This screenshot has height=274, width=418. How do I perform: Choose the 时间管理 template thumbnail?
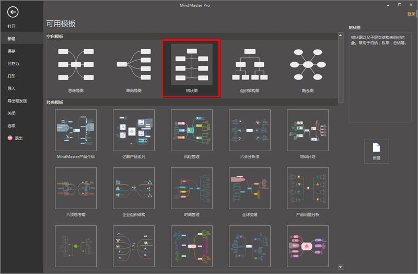click(x=192, y=188)
